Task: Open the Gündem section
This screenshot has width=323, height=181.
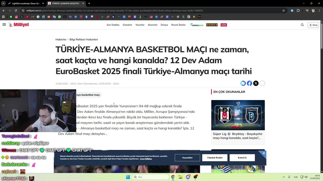Action: (x=127, y=25)
